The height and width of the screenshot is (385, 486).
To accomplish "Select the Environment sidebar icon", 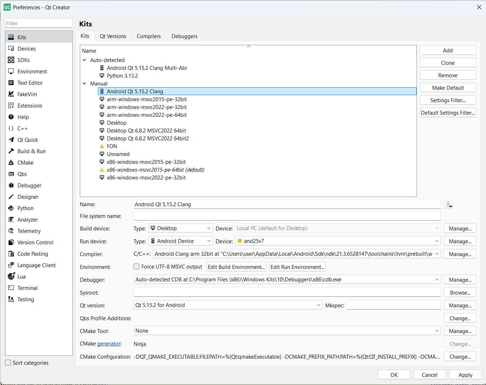I will tap(11, 71).
